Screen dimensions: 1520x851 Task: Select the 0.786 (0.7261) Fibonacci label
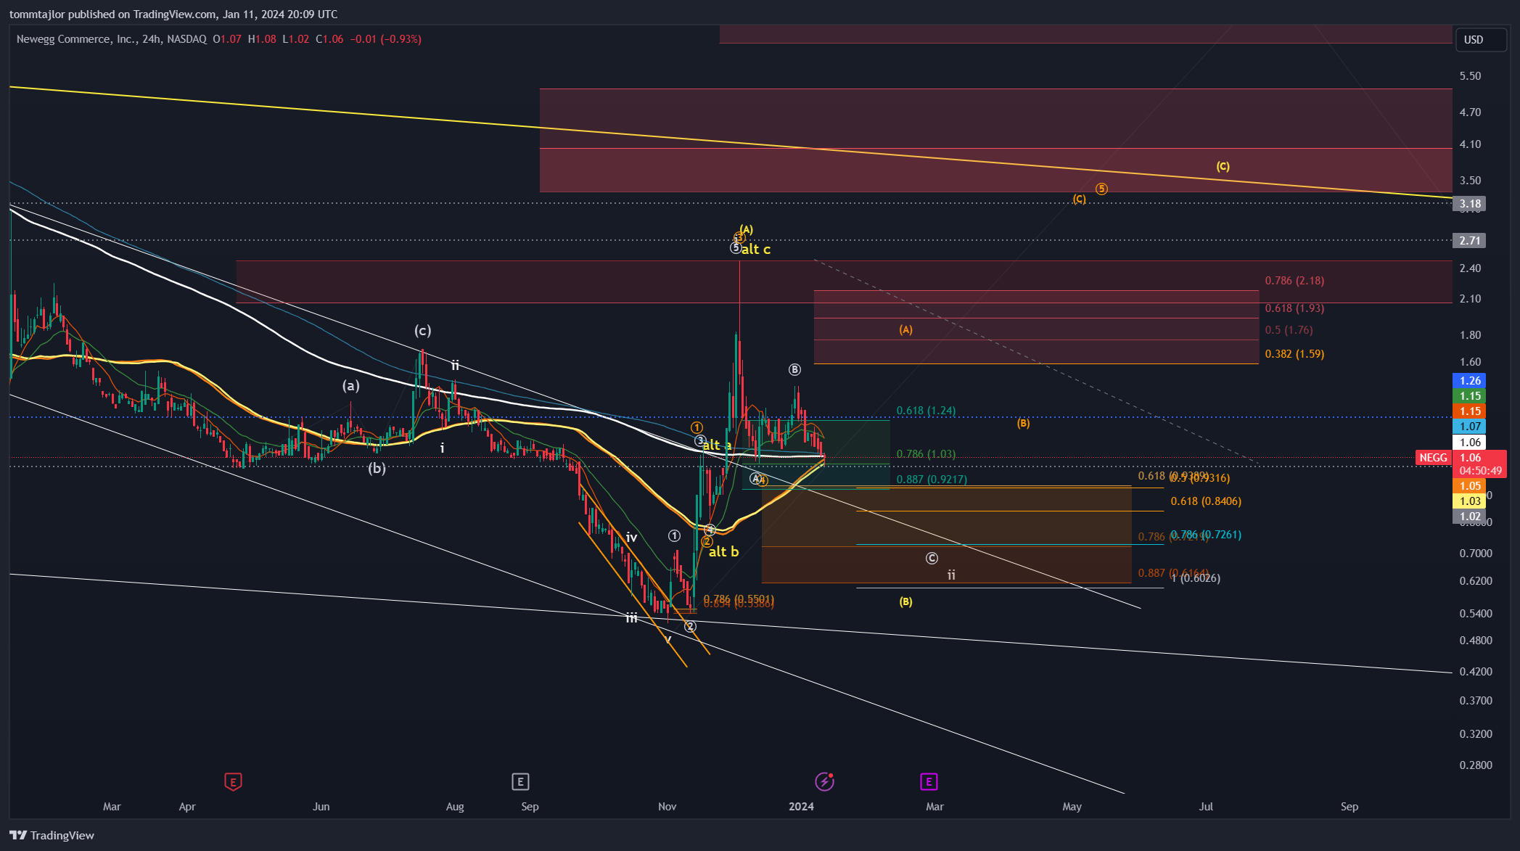(x=1206, y=535)
